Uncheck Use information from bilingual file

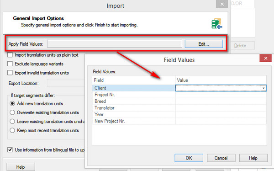coord(10,150)
